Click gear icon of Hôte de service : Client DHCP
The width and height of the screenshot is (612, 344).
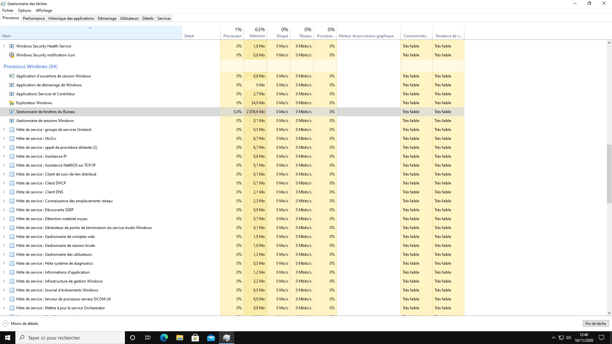pyautogui.click(x=12, y=183)
